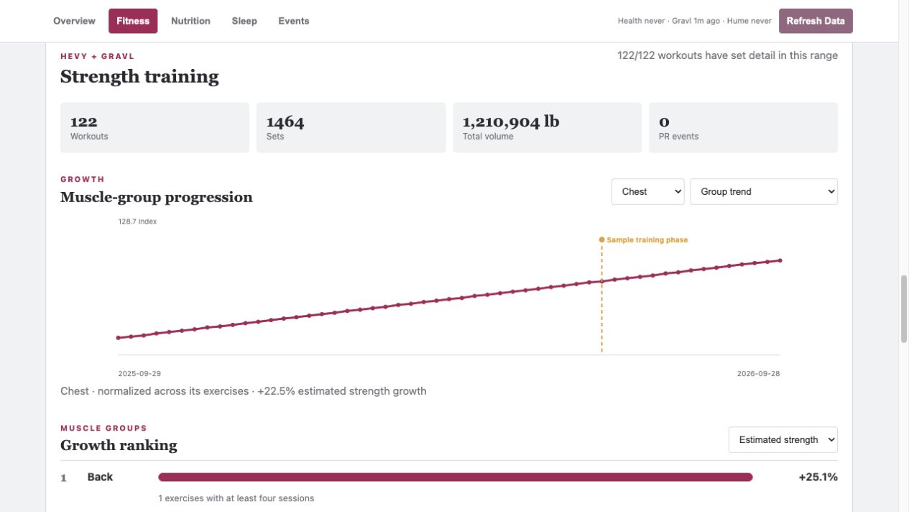
Task: Click the HEVY + GRAVL section label
Action: [x=97, y=56]
